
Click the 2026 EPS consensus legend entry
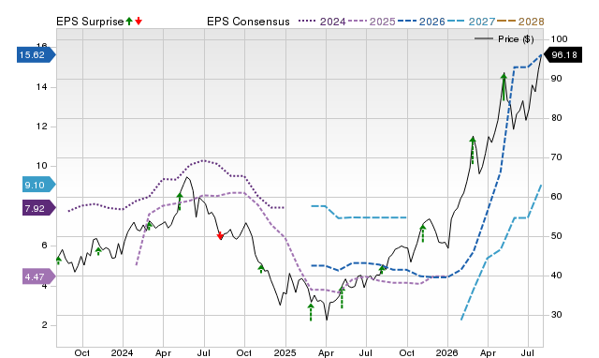421,22
